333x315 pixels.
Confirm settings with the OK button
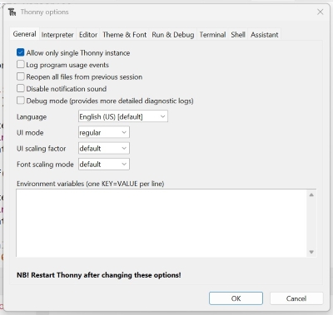[x=236, y=298]
